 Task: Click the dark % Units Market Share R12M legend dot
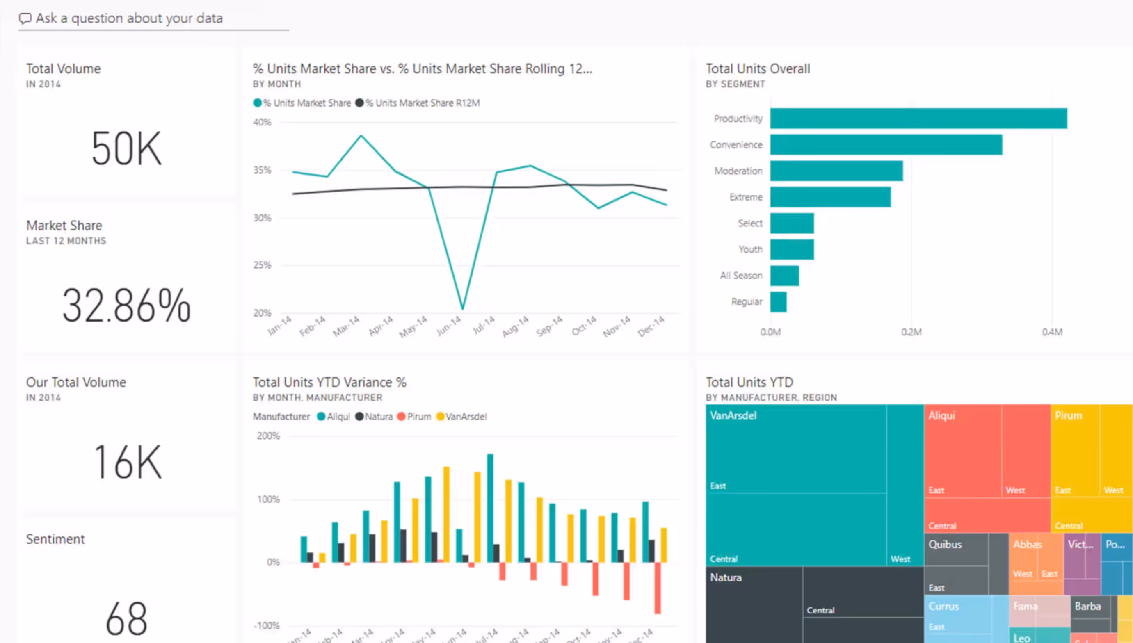[360, 103]
